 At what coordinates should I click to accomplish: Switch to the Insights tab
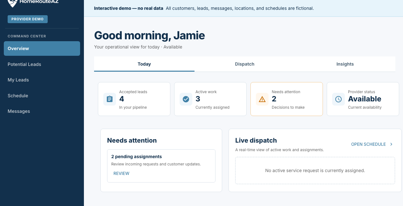click(x=345, y=64)
